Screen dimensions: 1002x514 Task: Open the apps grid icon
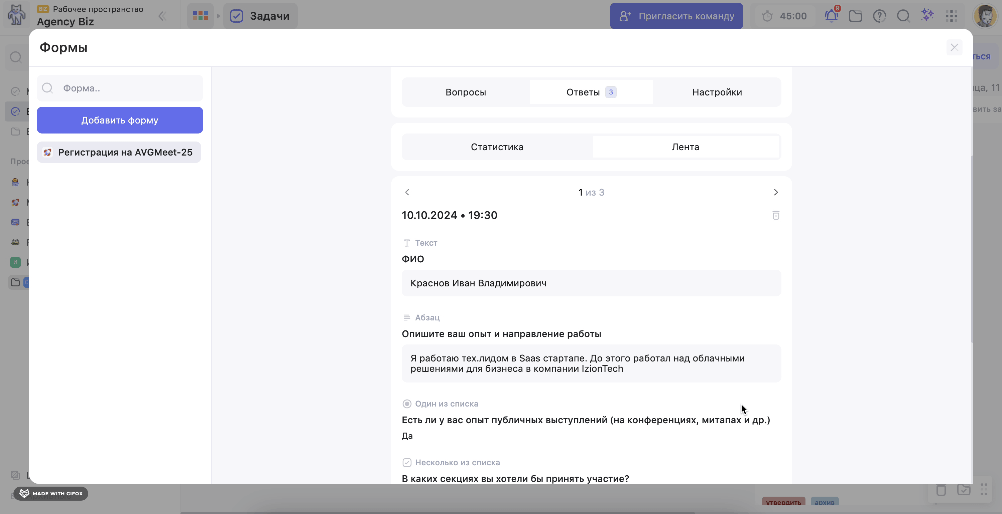click(952, 16)
